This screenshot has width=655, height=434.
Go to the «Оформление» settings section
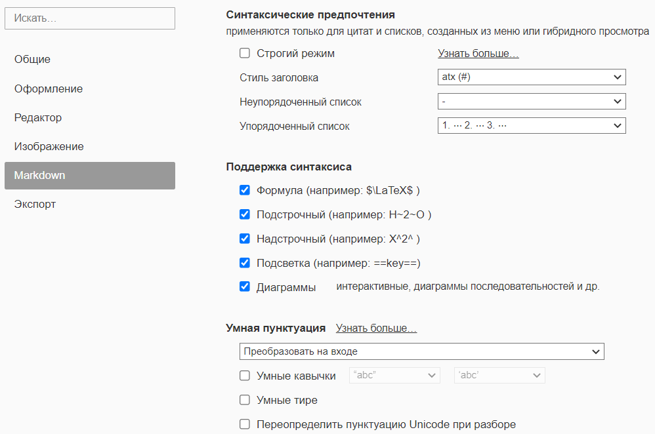click(x=49, y=89)
